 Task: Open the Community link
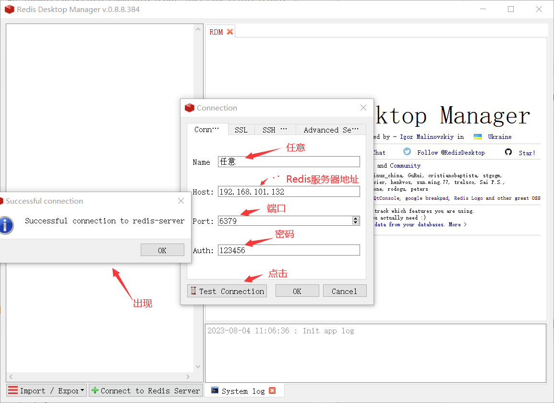click(405, 165)
